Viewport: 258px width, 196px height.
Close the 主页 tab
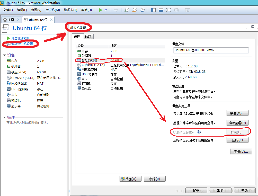click(x=18, y=20)
